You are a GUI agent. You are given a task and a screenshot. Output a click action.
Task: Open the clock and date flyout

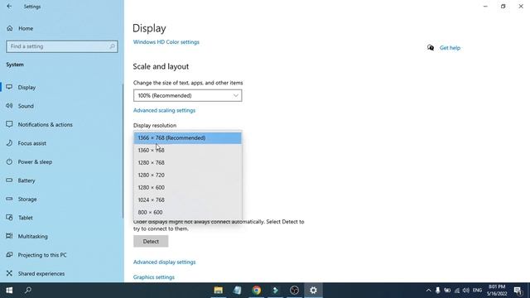coord(497,291)
